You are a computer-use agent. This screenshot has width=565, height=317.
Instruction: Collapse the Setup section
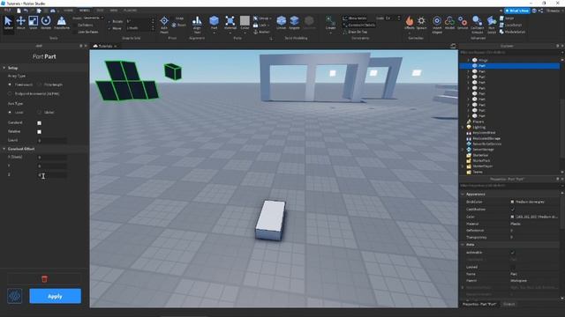[x=4, y=68]
